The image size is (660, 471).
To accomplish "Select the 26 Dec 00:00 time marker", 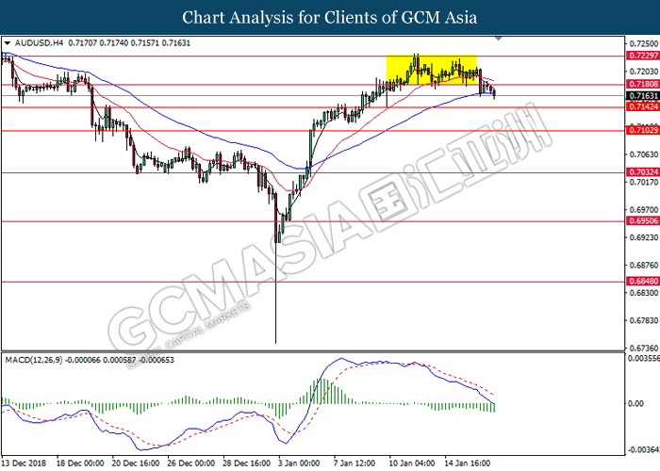I will (x=193, y=463).
